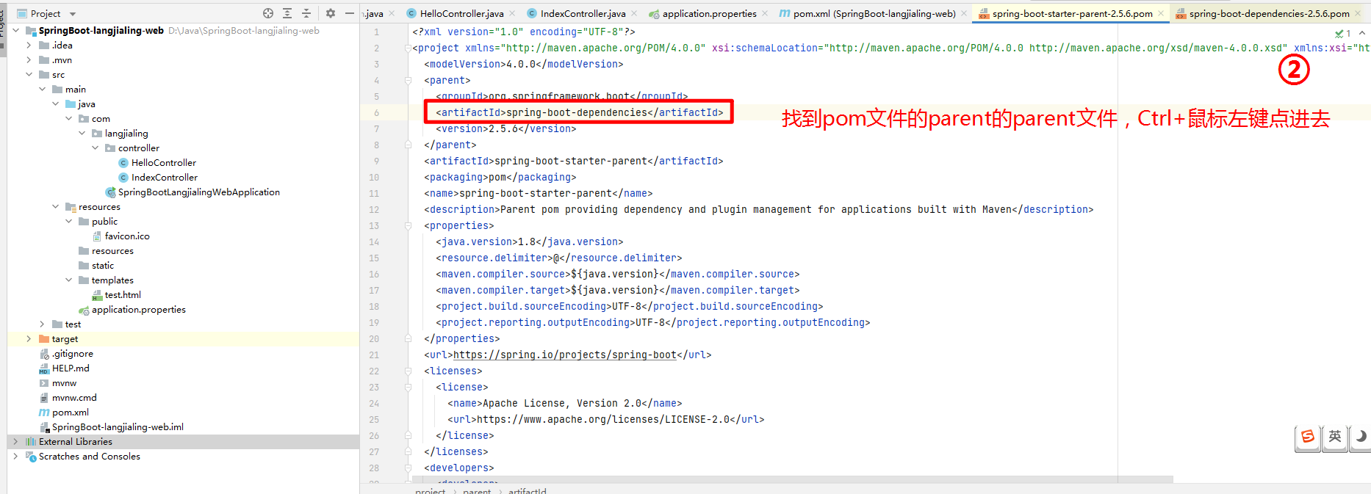Close the application.properties tab
Image resolution: width=1371 pixels, height=494 pixels.
[x=765, y=13]
